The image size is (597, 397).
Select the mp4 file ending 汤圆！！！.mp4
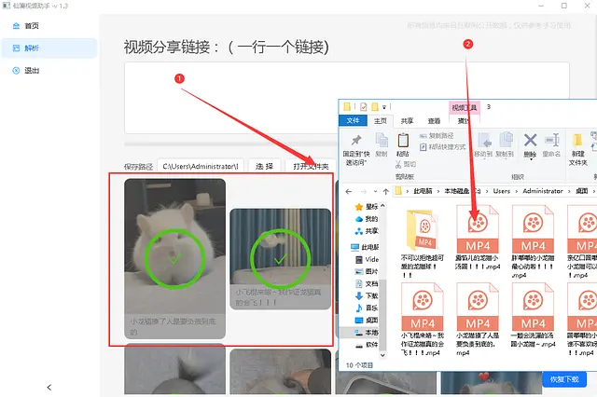[x=478, y=238]
